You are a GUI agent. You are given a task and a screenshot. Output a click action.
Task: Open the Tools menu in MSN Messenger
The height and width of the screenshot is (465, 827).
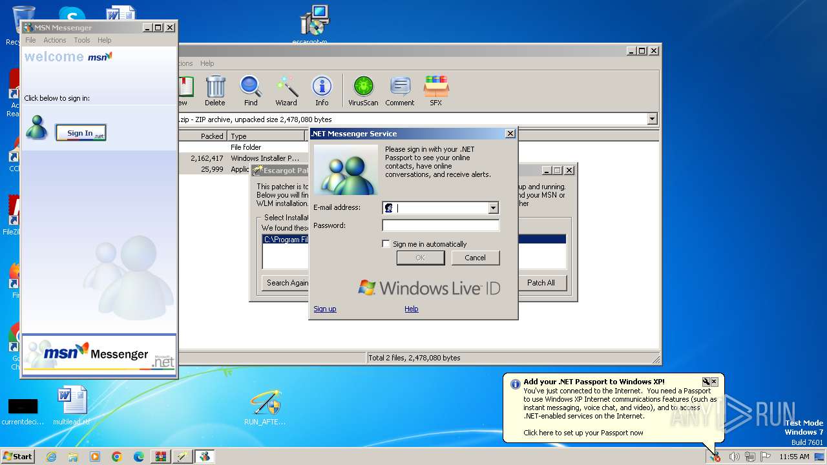82,40
